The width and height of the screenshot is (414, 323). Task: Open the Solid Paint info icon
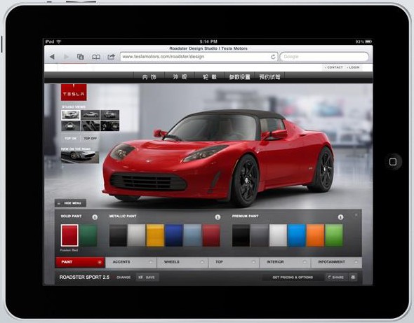point(95,217)
